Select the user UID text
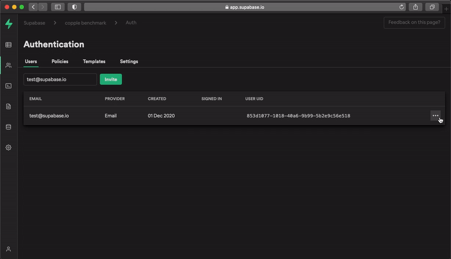Screen dimensions: 451x259 298,116
